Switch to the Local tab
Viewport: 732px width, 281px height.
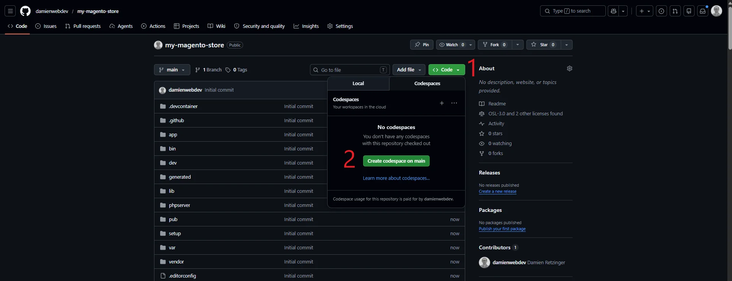[x=358, y=84]
